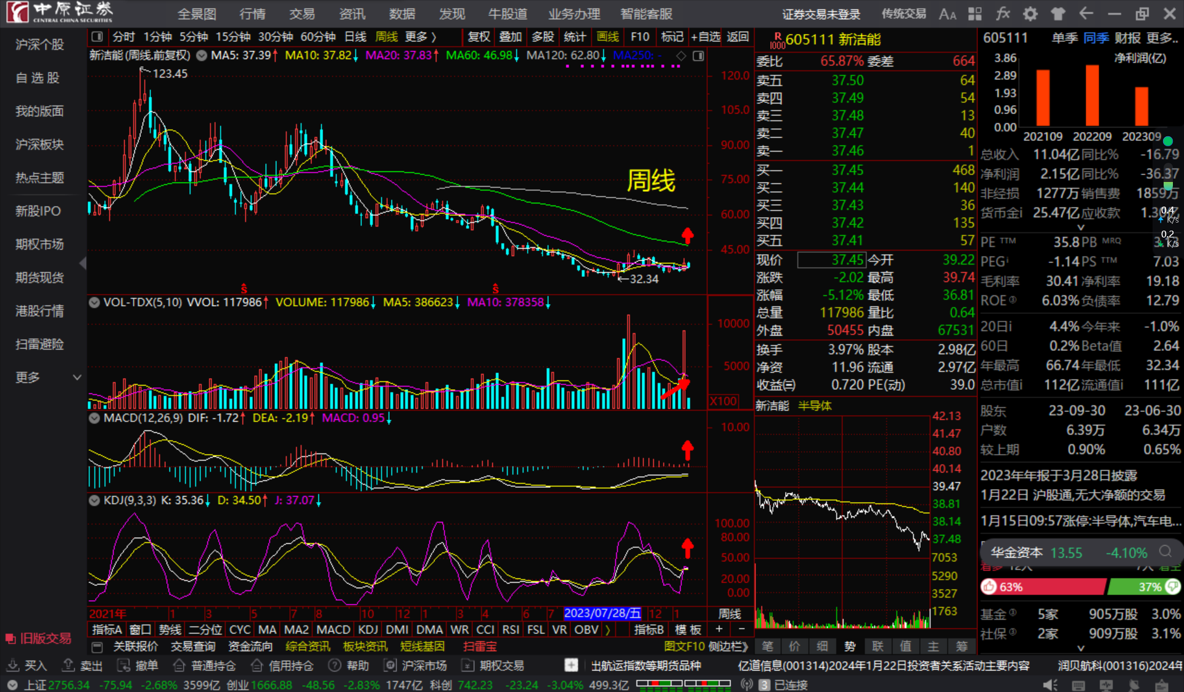Toggle the KDJ indicator circle button
Viewport: 1184px width, 692px height.
point(94,500)
